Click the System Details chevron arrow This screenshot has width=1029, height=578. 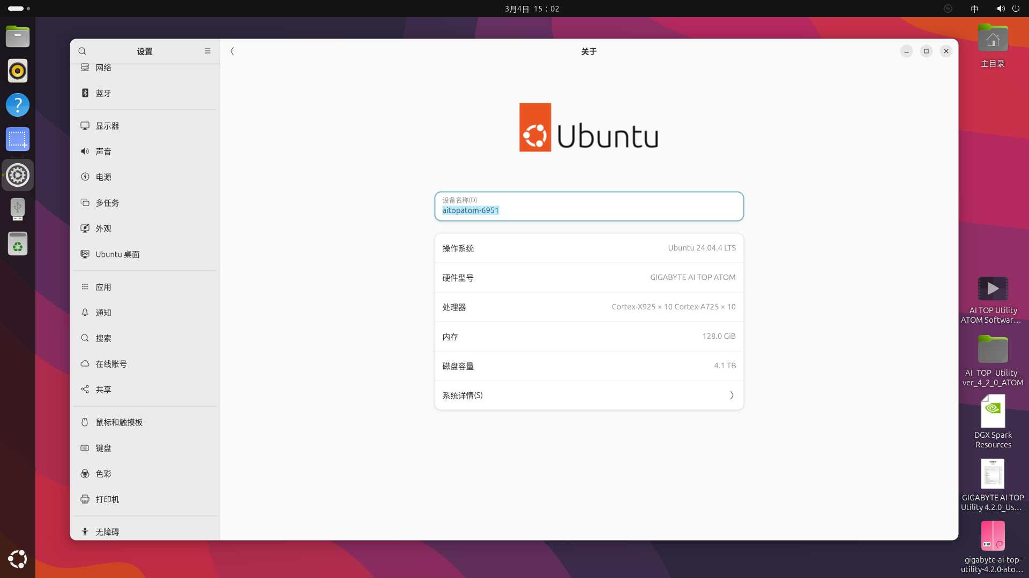[732, 396]
